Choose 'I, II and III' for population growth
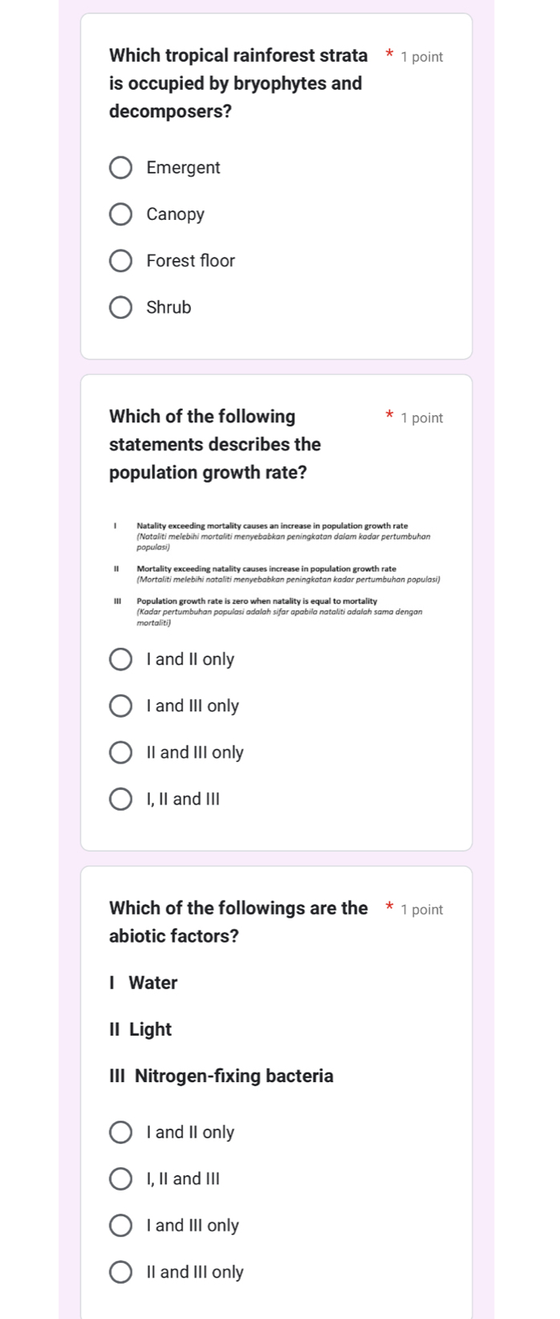 pyautogui.click(x=120, y=800)
